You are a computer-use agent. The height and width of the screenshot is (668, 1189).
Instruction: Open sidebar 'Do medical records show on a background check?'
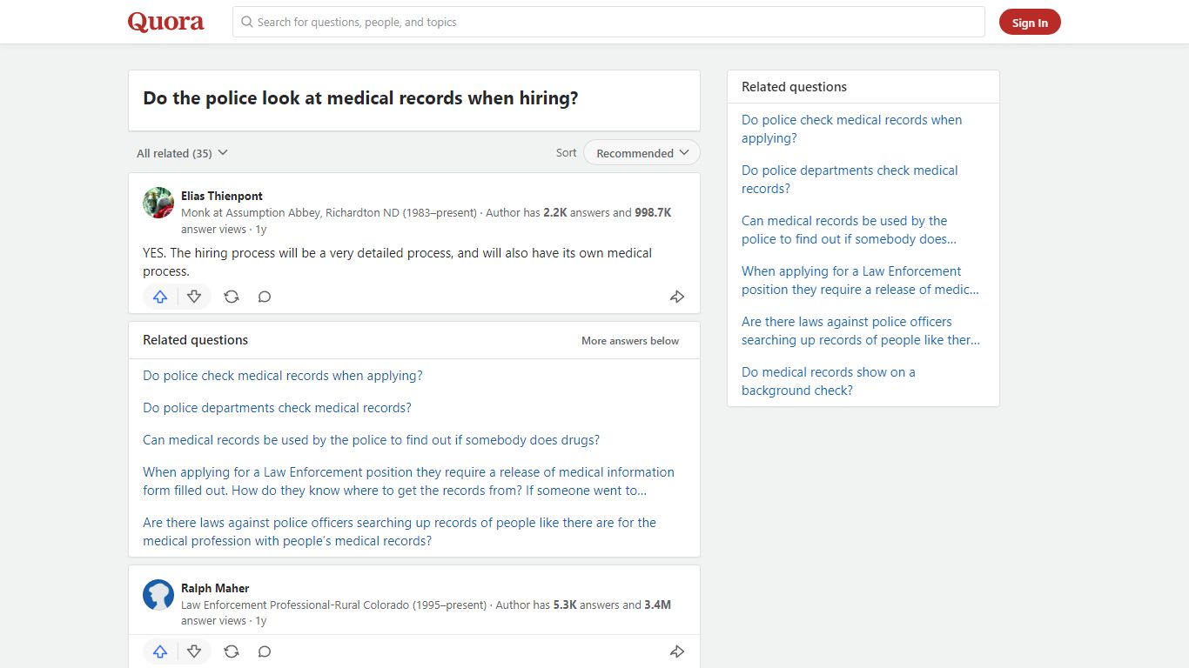pyautogui.click(x=829, y=381)
